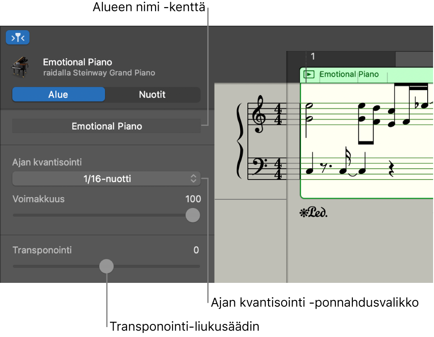This screenshot has width=434, height=337.
Task: Click the bass clef symbol
Action: point(259,166)
